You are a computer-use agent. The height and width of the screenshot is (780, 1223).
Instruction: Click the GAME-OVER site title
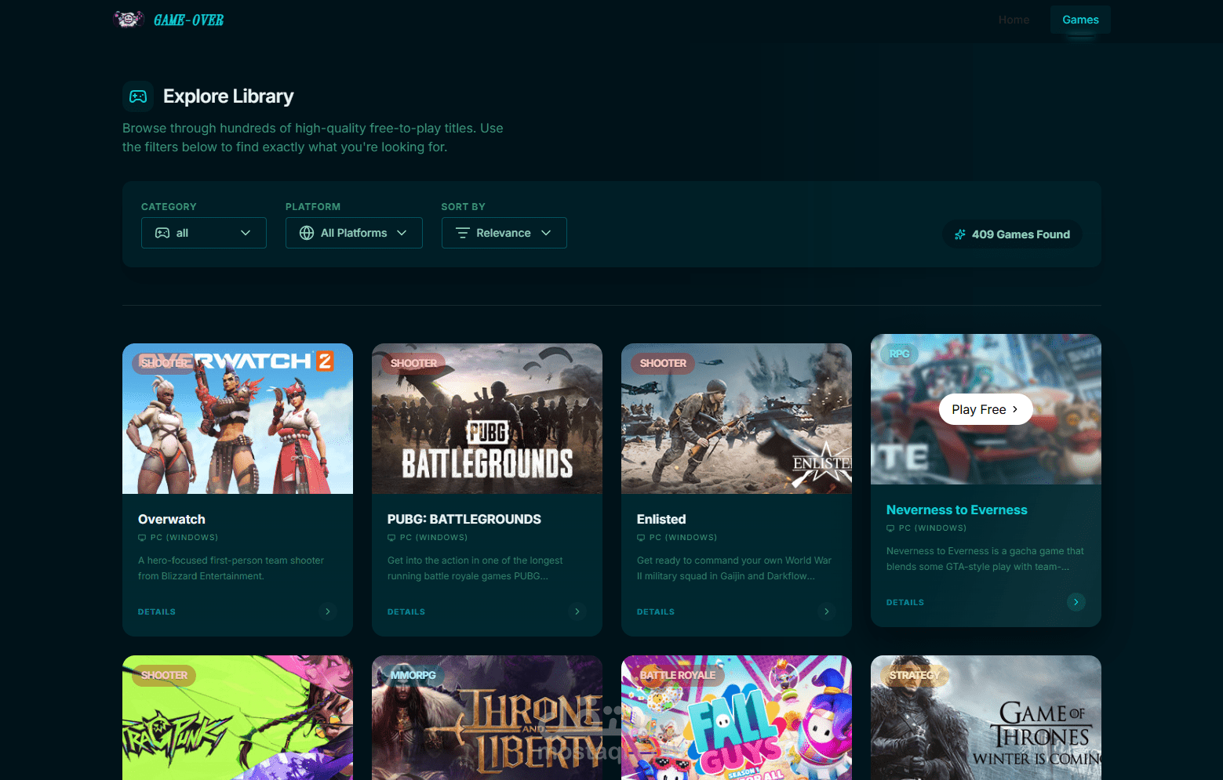point(189,20)
